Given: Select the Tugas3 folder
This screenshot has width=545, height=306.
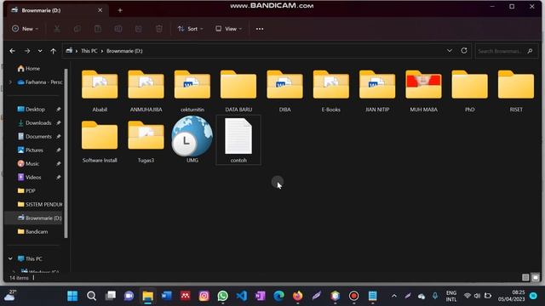Looking at the screenshot, I should 146,142.
